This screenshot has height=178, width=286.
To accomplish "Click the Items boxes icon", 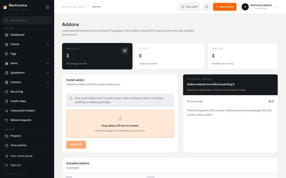I will pyautogui.click(x=6, y=63).
